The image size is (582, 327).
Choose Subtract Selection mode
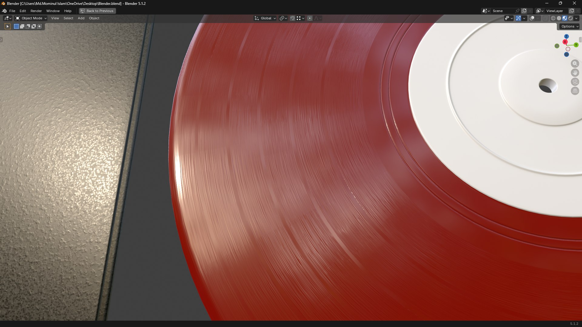point(28,26)
